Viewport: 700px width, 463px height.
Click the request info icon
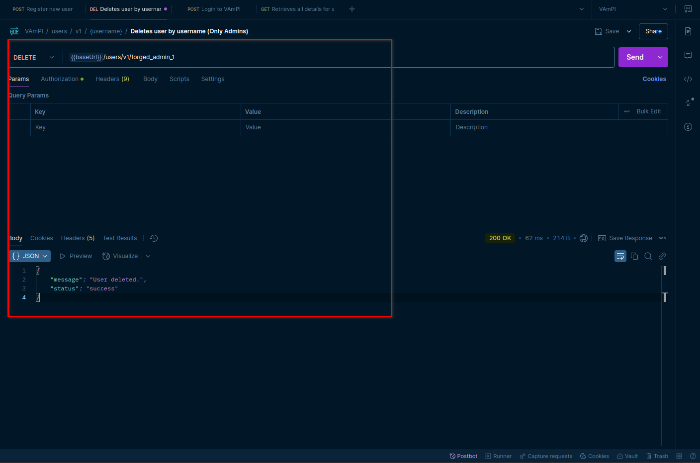point(688,127)
